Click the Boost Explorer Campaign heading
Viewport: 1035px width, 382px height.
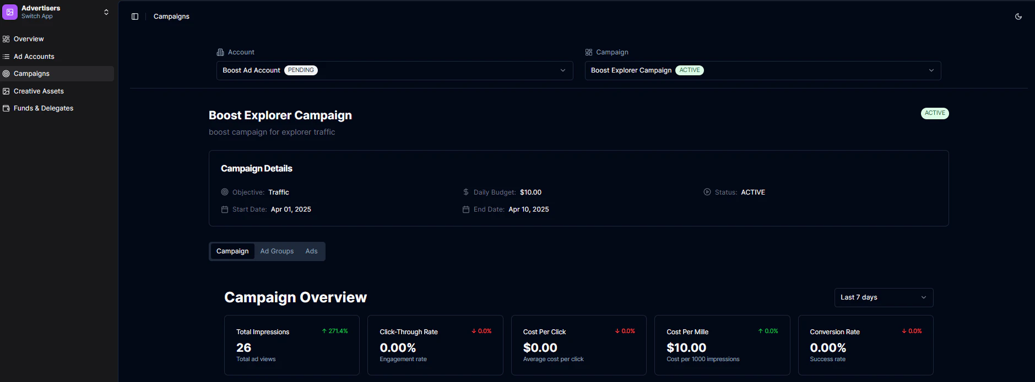click(280, 115)
